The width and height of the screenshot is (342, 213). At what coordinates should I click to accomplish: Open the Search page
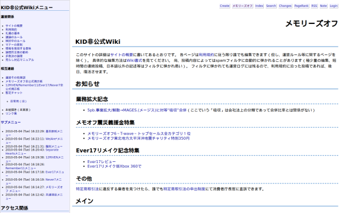coord(271,6)
